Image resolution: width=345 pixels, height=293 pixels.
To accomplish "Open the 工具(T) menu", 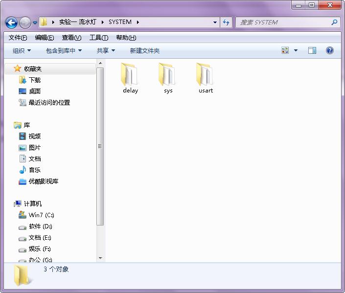I will click(x=99, y=38).
